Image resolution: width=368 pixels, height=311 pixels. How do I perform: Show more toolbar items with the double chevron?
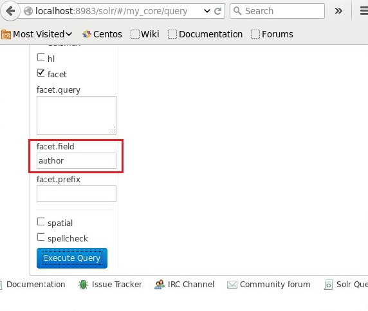coord(338,11)
